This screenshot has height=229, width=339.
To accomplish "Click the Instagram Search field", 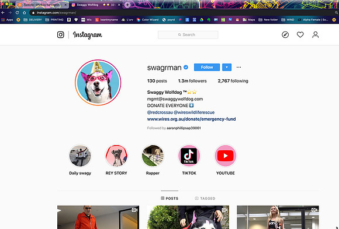I will pyautogui.click(x=188, y=35).
